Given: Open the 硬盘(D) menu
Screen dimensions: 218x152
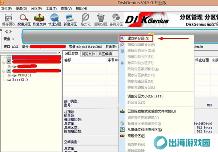Looking at the screenshot, I should click(x=21, y=9).
